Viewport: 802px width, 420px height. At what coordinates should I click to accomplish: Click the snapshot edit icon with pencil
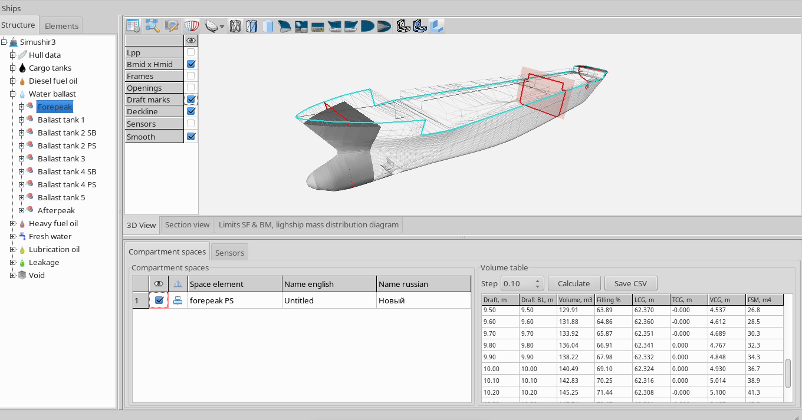[x=172, y=26]
